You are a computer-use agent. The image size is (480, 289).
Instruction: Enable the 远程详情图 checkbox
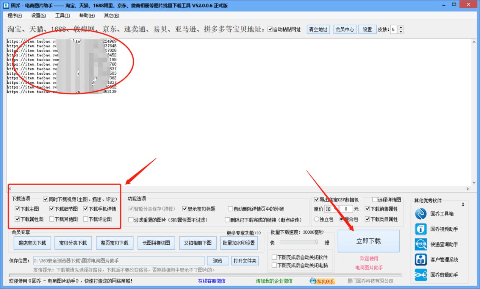pyautogui.click(x=375, y=200)
